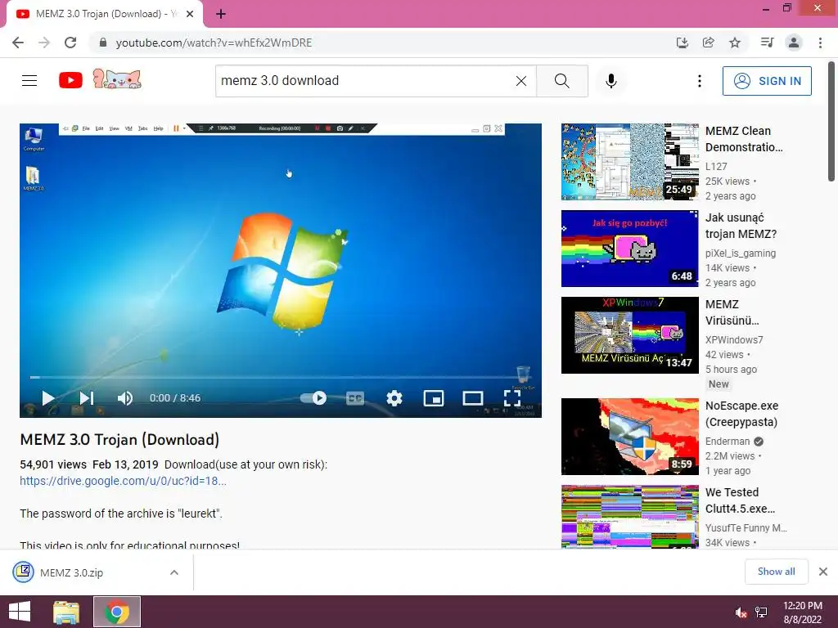Open We Tested Clutt4.5.exe thumbnail
Screen dimensions: 838x628
[x=629, y=517]
